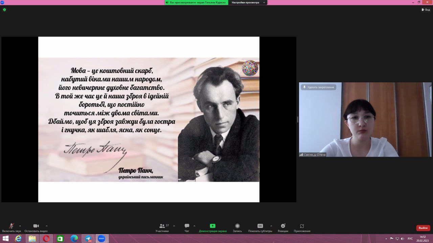Open the Участники participants panel
The height and width of the screenshot is (243, 433).
coord(162,226)
